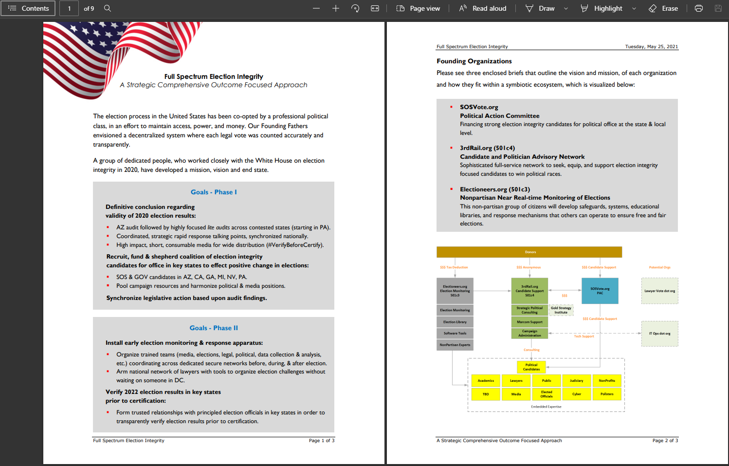Click the 'Electioneers.org (501c3)' text
Screen dimensions: 729x466
[x=495, y=189]
